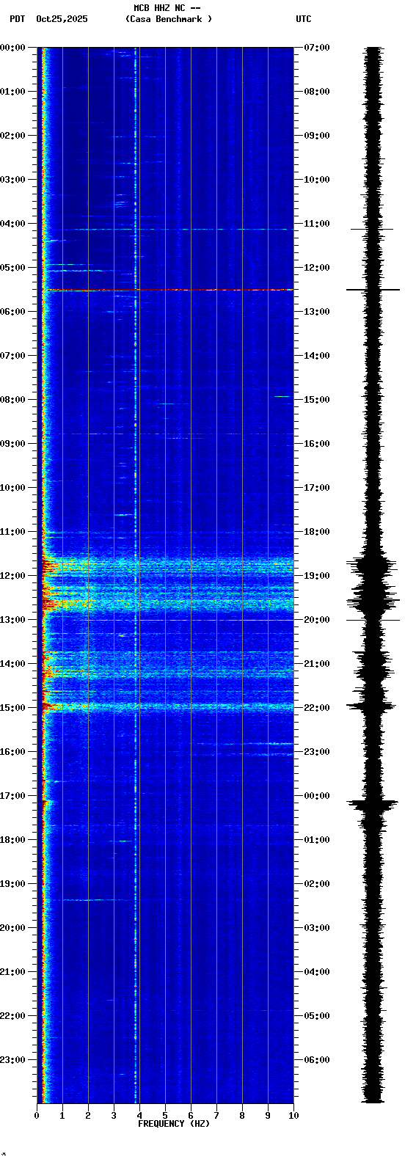The image size is (405, 1162).
Task: Click the 02:00 UTC time label
Action: (x=317, y=884)
